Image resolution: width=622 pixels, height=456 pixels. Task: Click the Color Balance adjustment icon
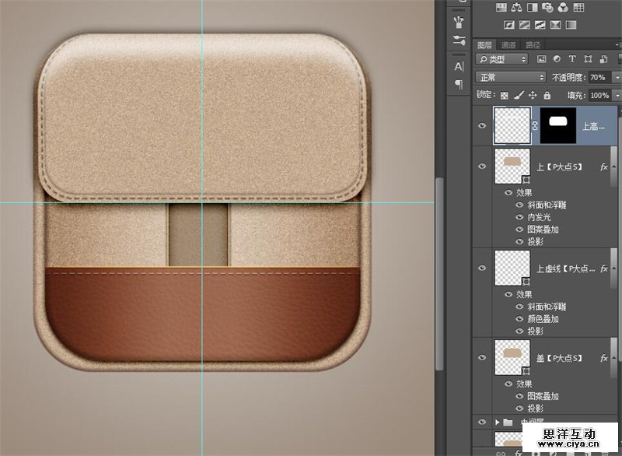(515, 8)
